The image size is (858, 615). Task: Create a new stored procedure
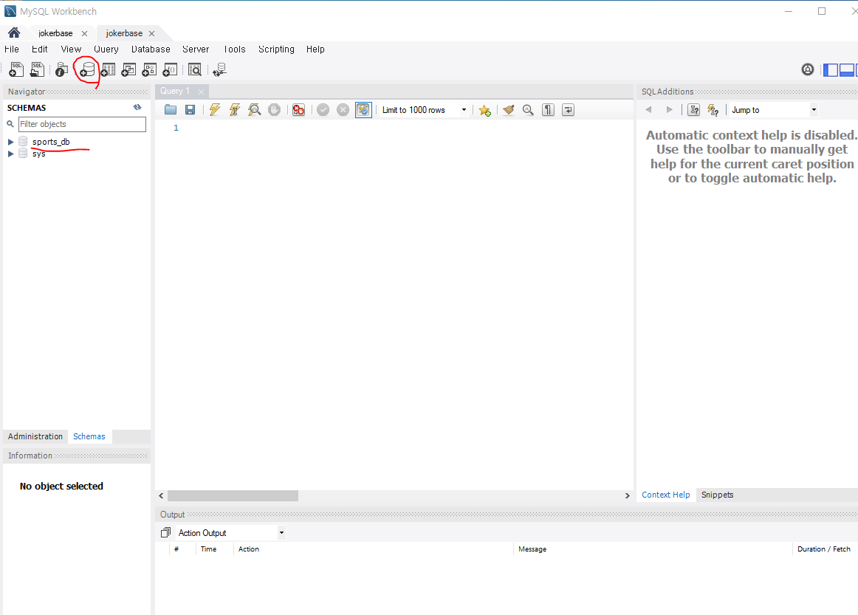click(149, 69)
